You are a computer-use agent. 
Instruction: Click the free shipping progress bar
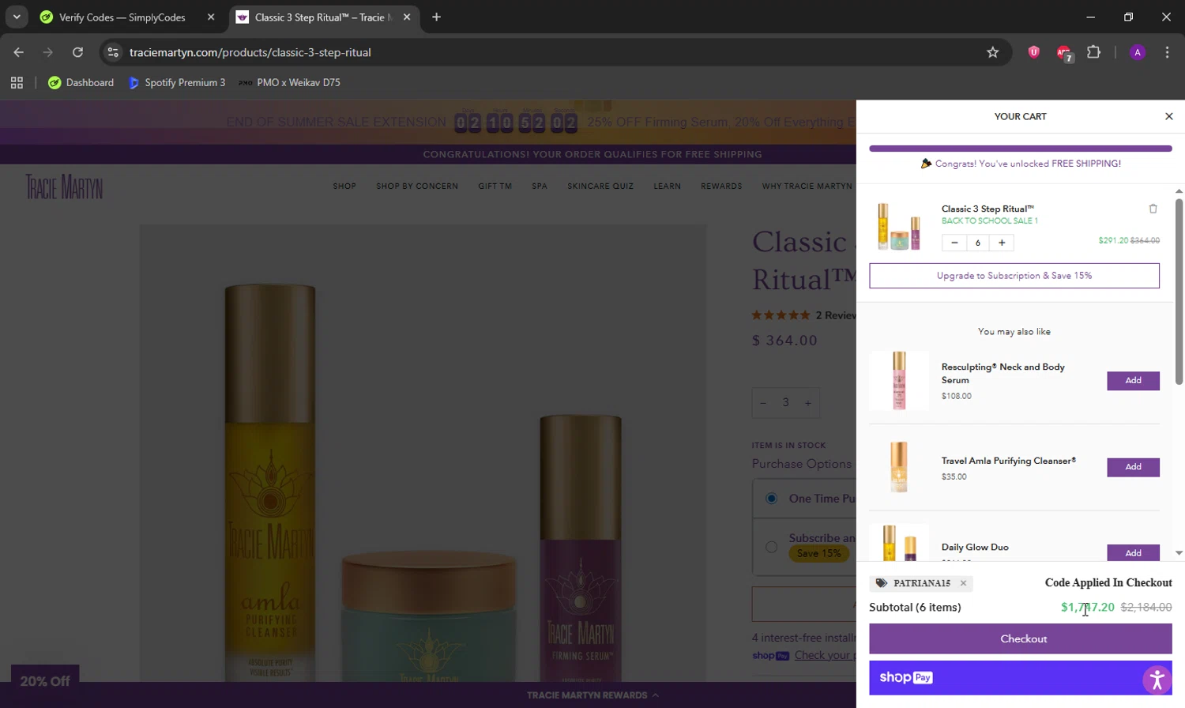tap(1021, 149)
